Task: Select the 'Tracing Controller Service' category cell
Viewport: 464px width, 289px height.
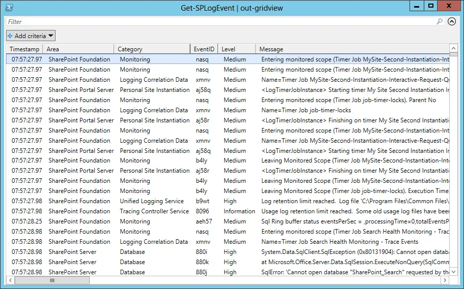Action: [x=154, y=211]
